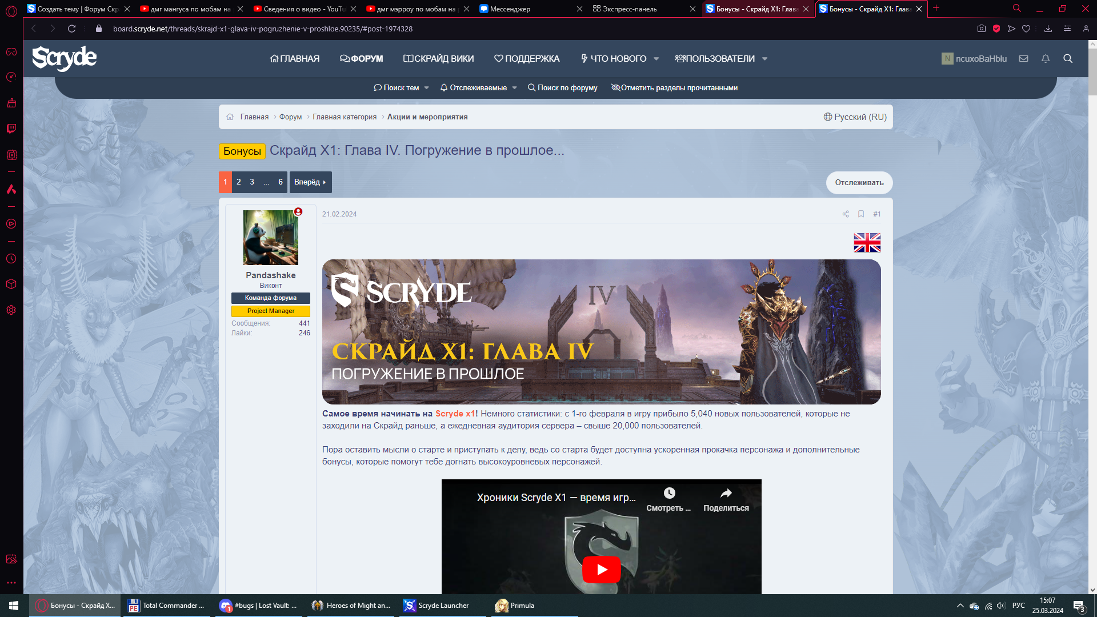
Task: Toggle the address bar heart bookmark
Action: click(x=1026, y=29)
